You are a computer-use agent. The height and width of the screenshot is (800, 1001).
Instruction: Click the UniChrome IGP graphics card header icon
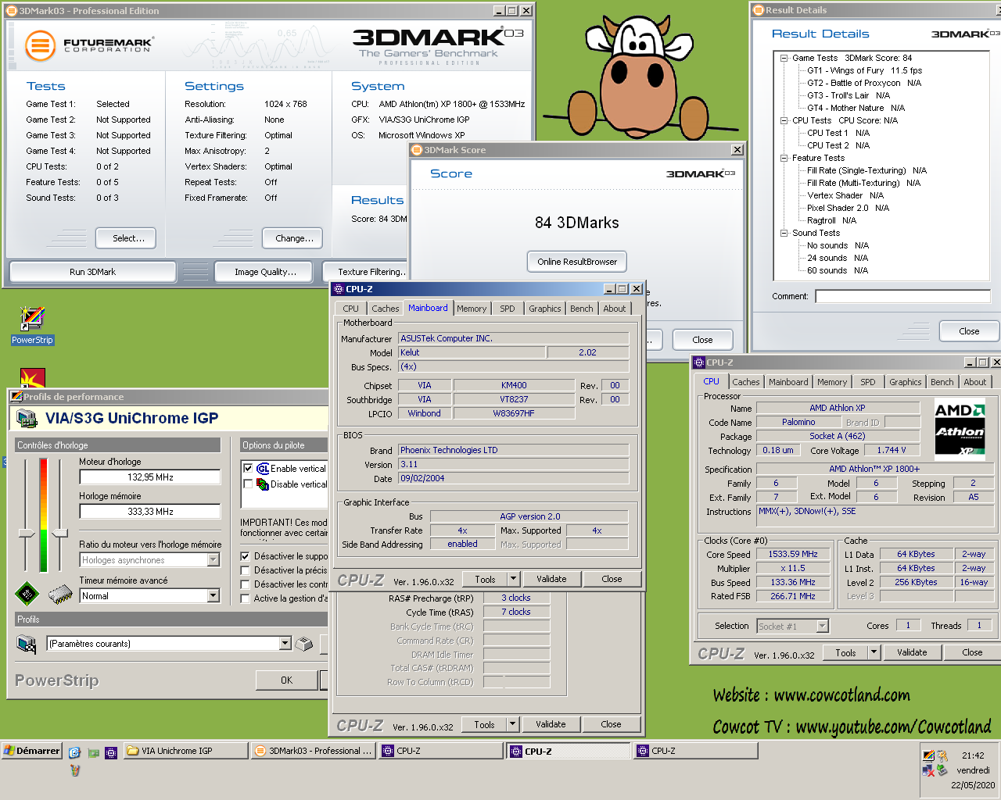pyautogui.click(x=27, y=419)
